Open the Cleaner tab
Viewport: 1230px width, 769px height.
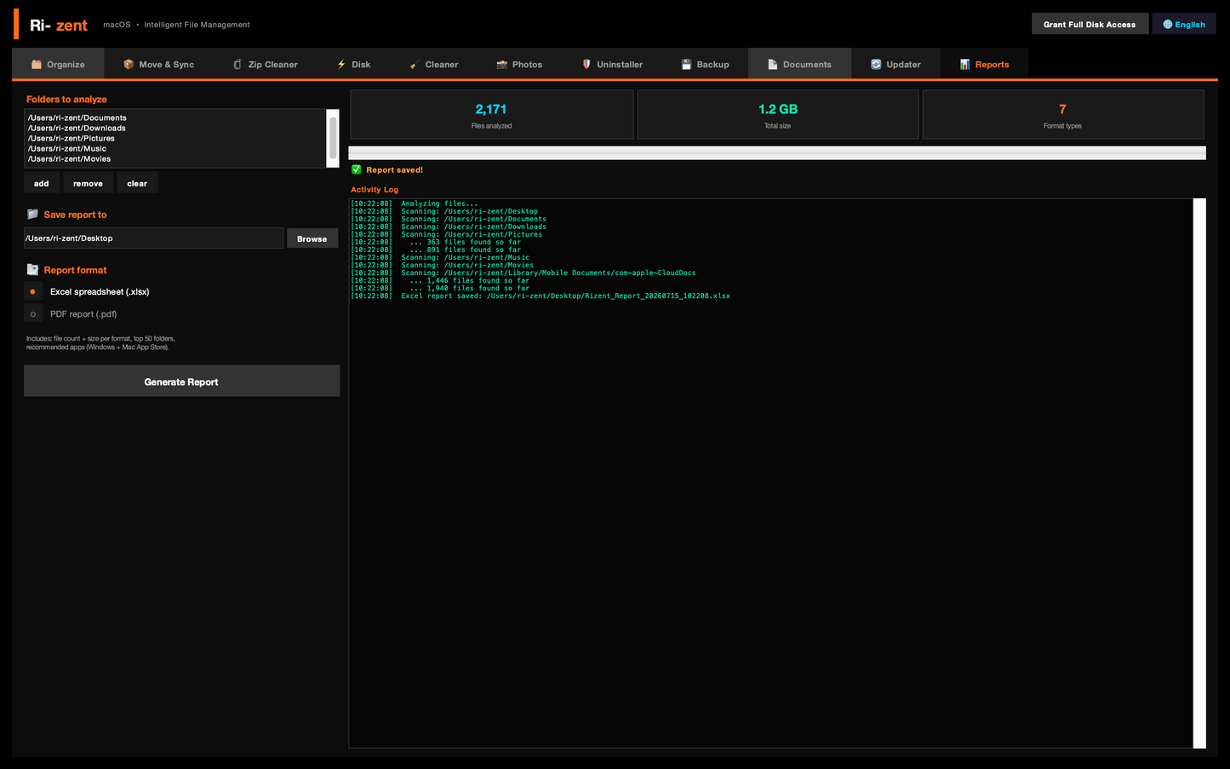coord(433,64)
